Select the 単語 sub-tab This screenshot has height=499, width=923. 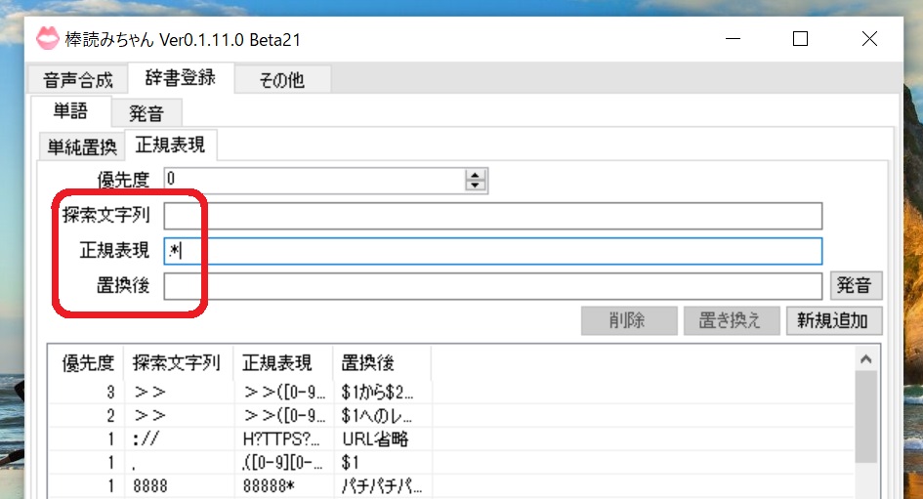click(70, 111)
